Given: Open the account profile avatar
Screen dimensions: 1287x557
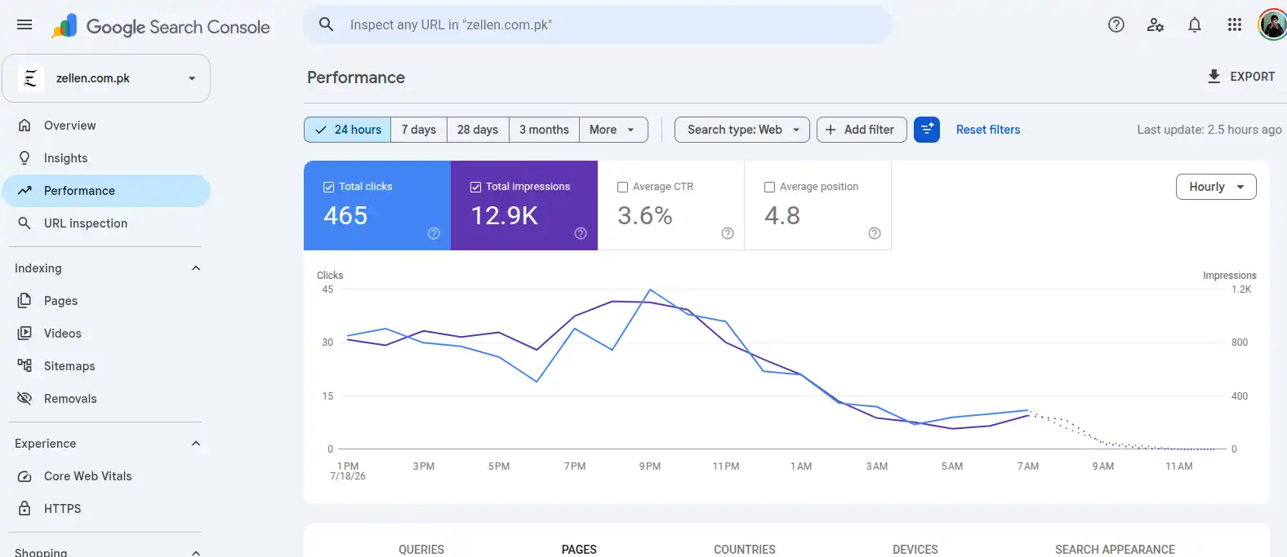Looking at the screenshot, I should tap(1272, 24).
